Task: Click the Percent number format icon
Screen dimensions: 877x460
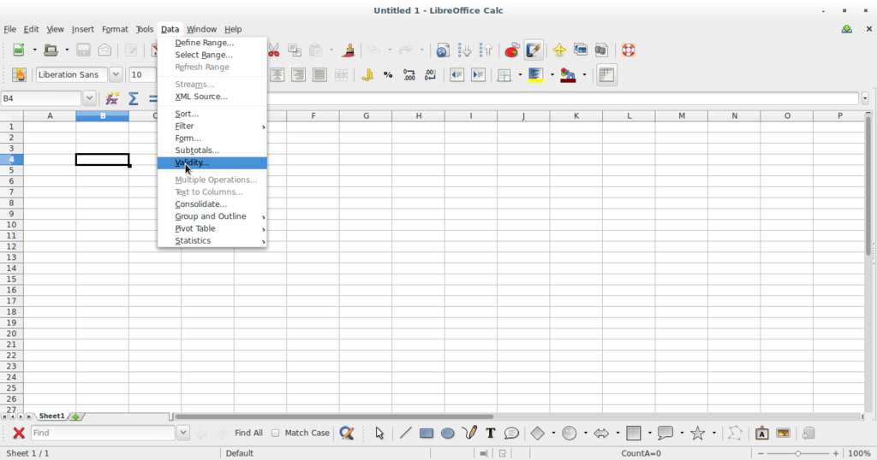Action: pyautogui.click(x=388, y=75)
